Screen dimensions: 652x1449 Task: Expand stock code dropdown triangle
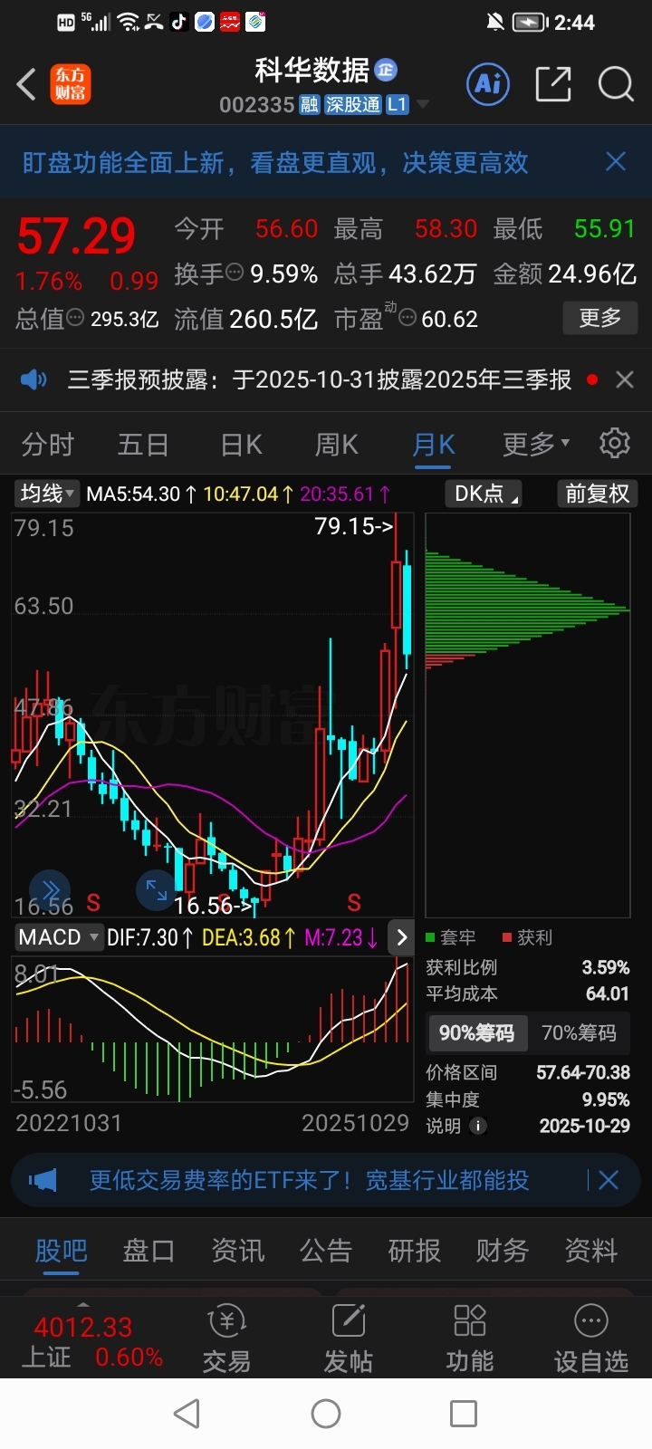(x=422, y=106)
